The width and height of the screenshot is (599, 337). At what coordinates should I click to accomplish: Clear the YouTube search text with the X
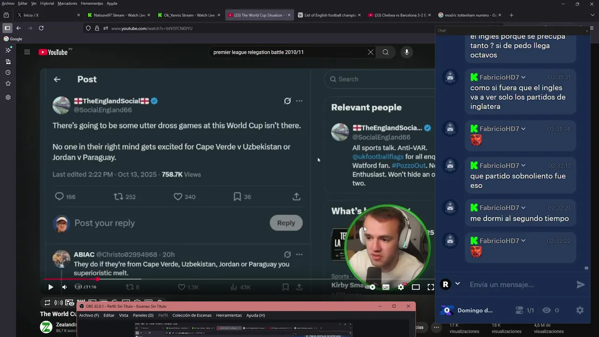[371, 52]
